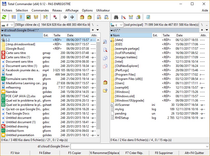The width and height of the screenshot is (210, 156).
Task: Click the Notepad icon in toolbar
Action: coord(148,17)
